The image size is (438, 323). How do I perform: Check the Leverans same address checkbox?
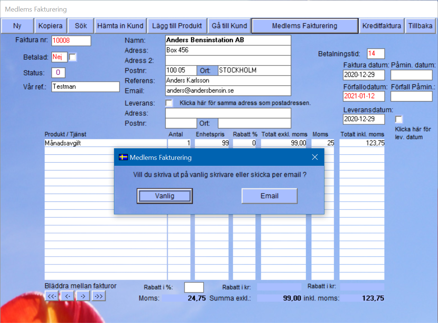tap(169, 103)
